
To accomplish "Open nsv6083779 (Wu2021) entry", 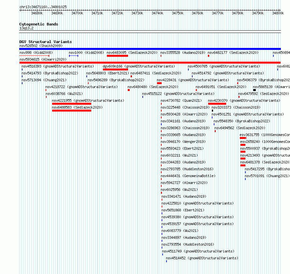I will point(180,231).
